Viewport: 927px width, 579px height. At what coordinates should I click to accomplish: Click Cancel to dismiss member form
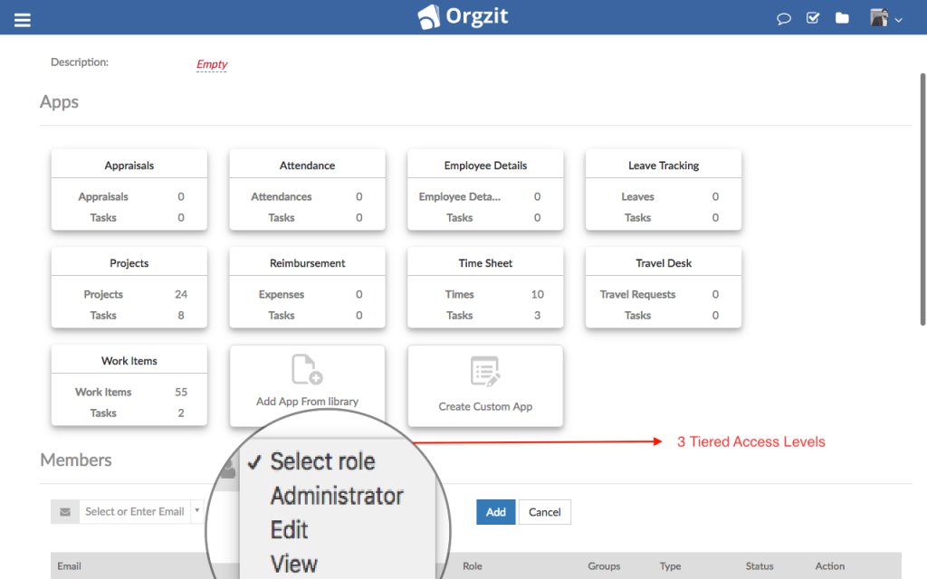pos(544,511)
